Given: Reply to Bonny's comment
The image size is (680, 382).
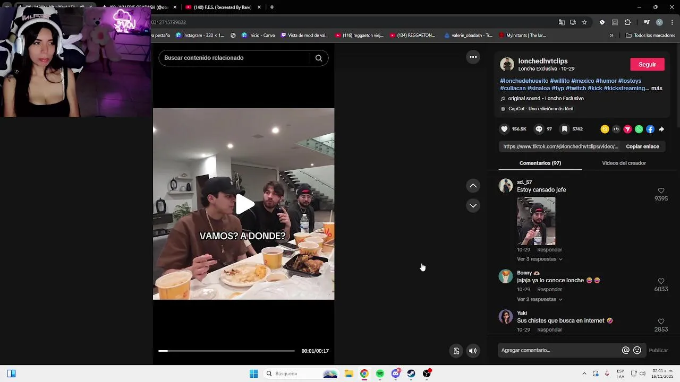Looking at the screenshot, I should point(549,289).
